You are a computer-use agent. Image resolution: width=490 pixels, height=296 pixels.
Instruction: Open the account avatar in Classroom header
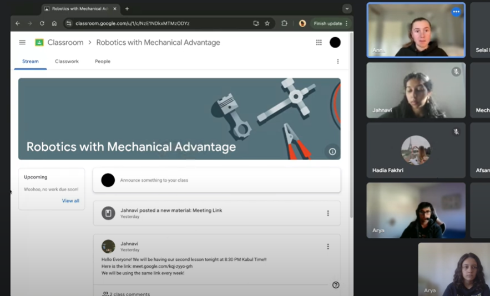(x=335, y=43)
